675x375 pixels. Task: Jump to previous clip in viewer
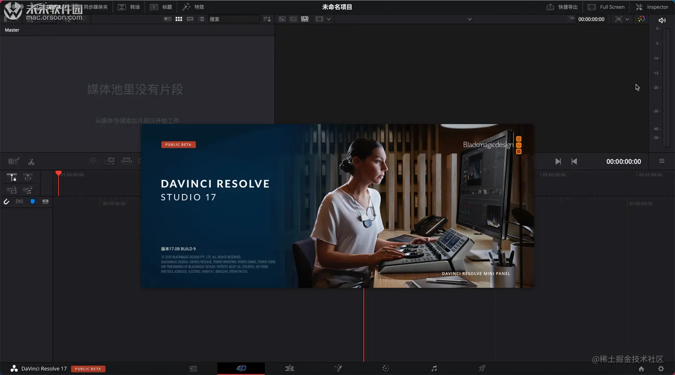[x=574, y=161]
